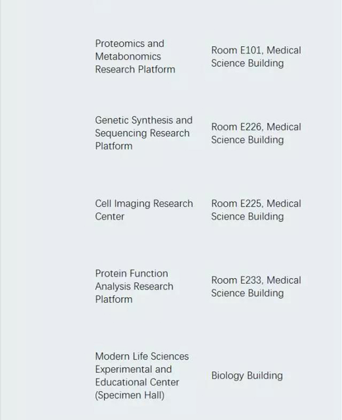Click the room number "E225"
342x420 pixels.
tap(250, 204)
